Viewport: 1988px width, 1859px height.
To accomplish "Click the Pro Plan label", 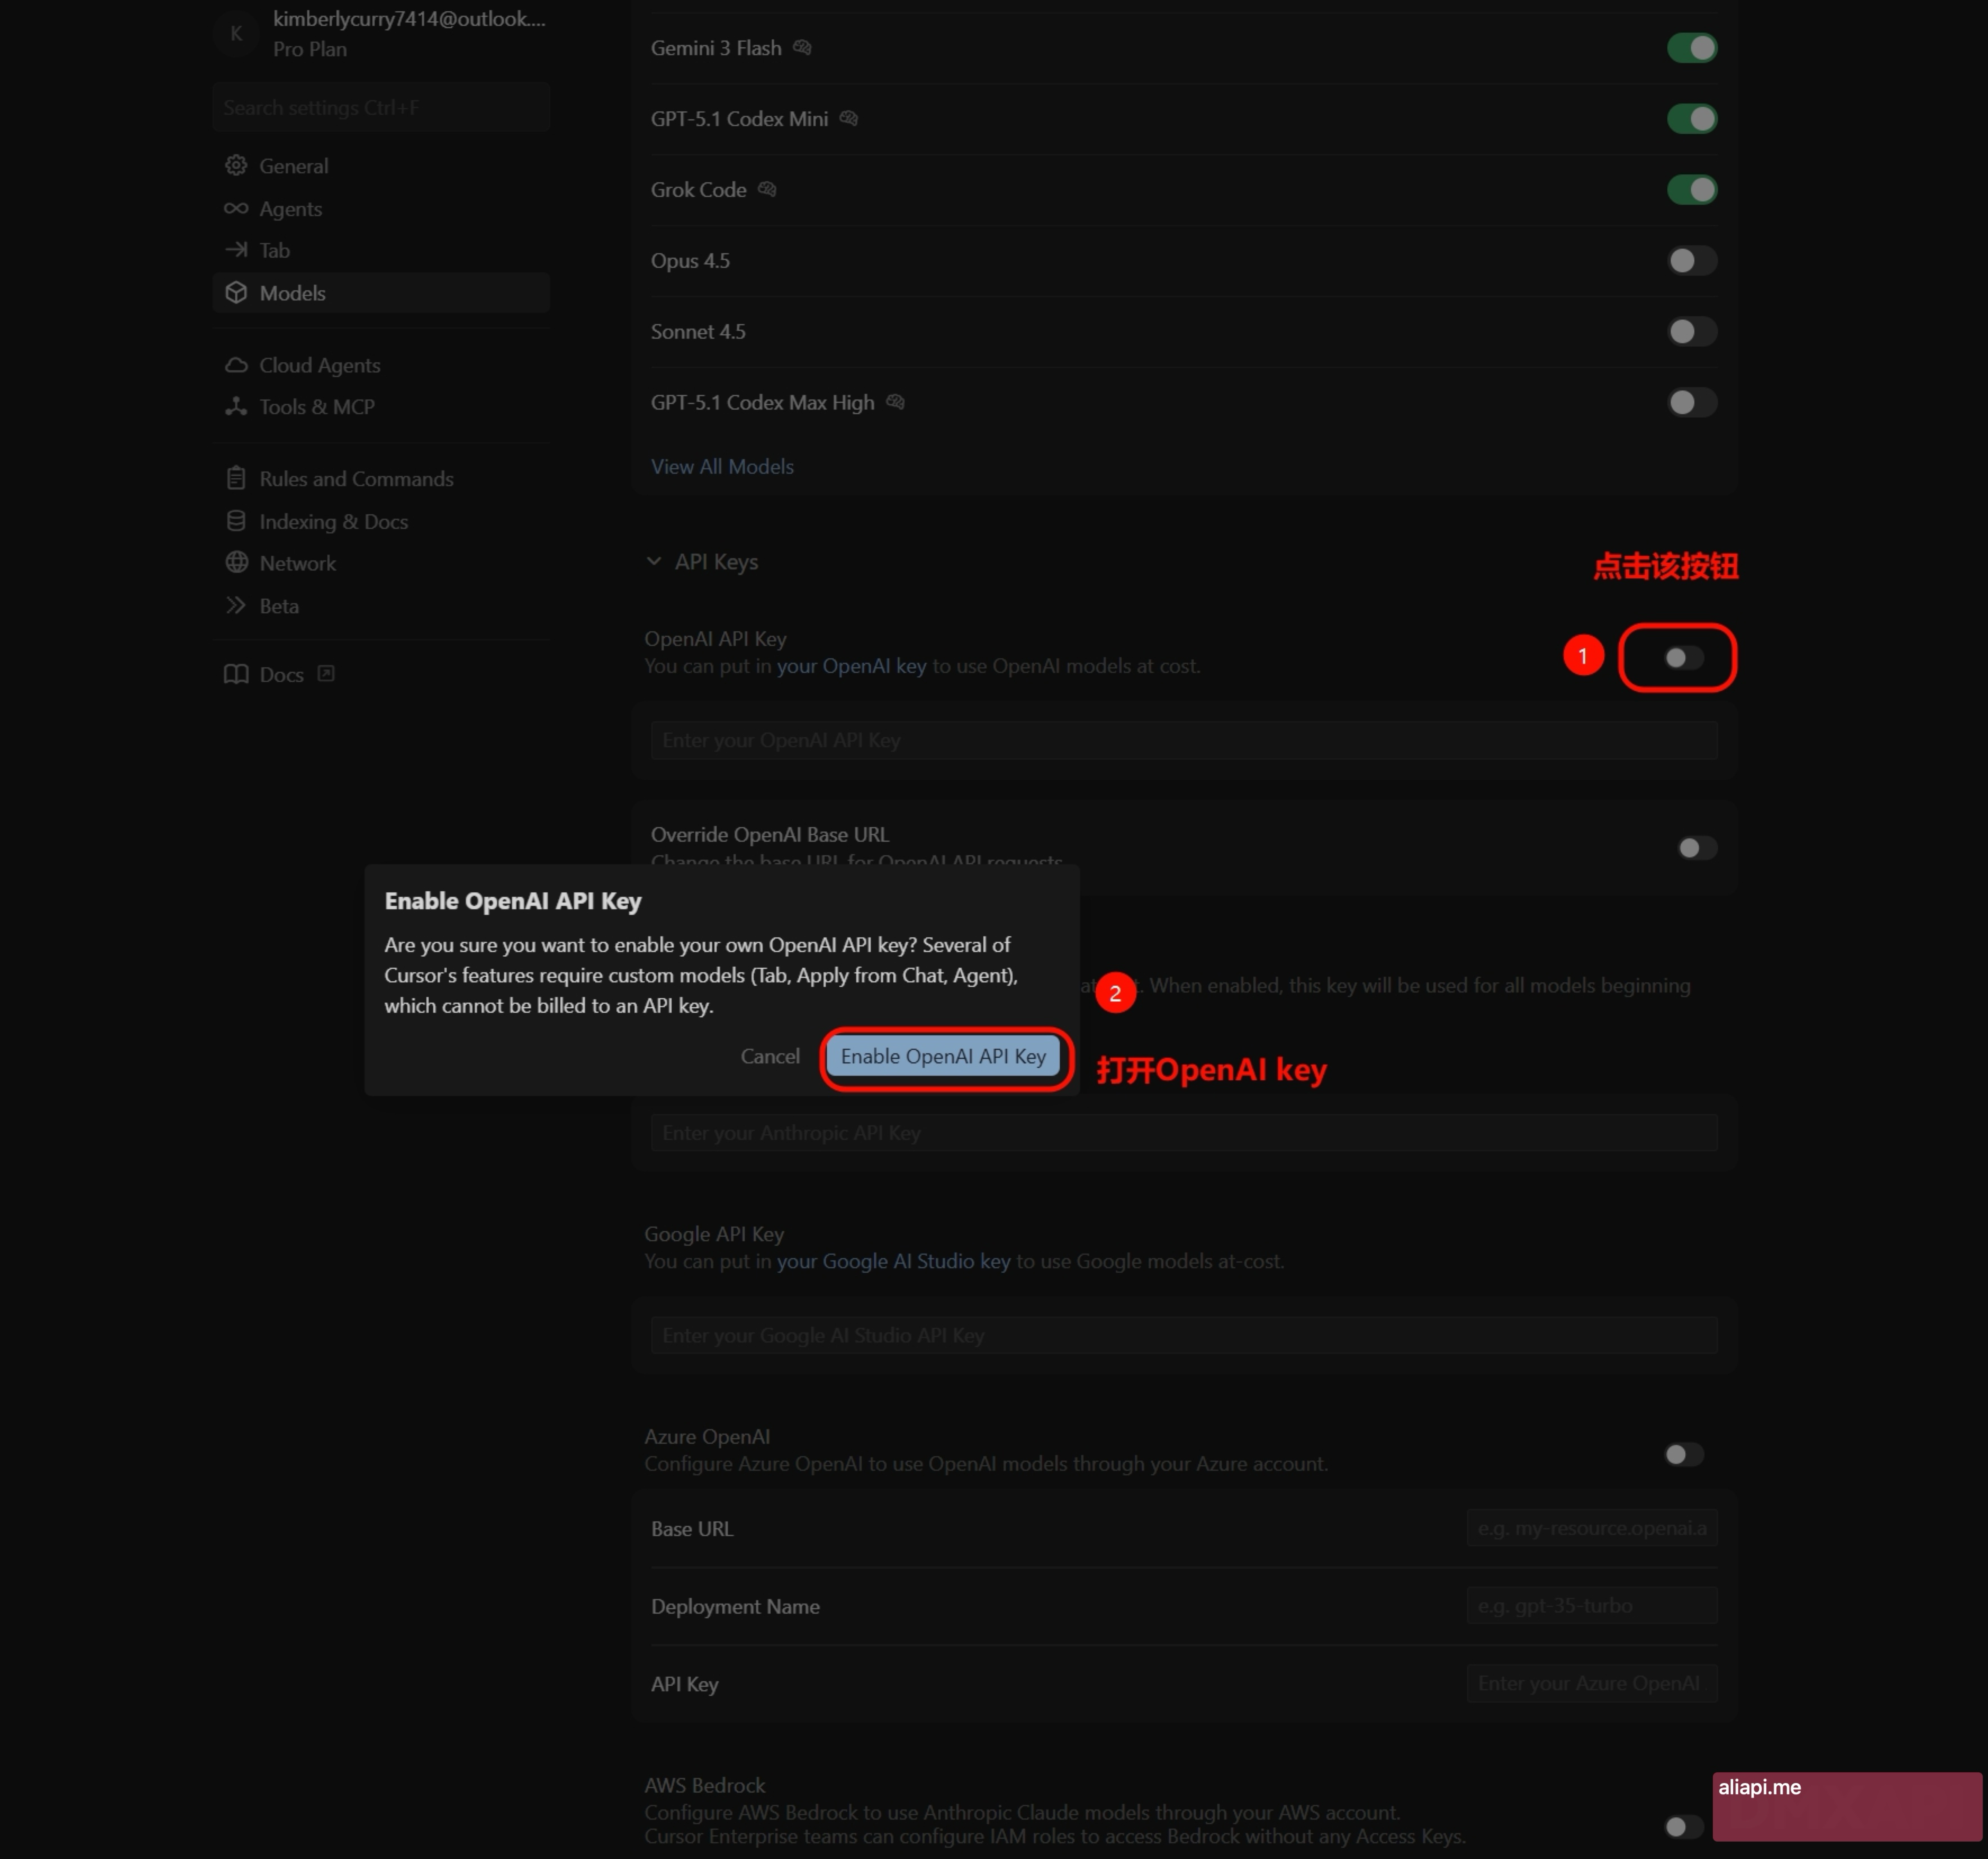I will (x=310, y=49).
